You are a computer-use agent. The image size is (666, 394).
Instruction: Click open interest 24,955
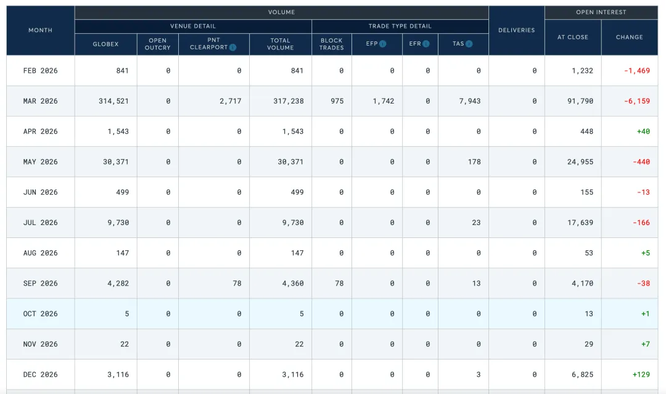point(580,162)
